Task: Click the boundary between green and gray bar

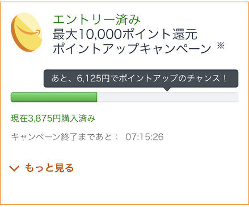Action: pos(97,97)
